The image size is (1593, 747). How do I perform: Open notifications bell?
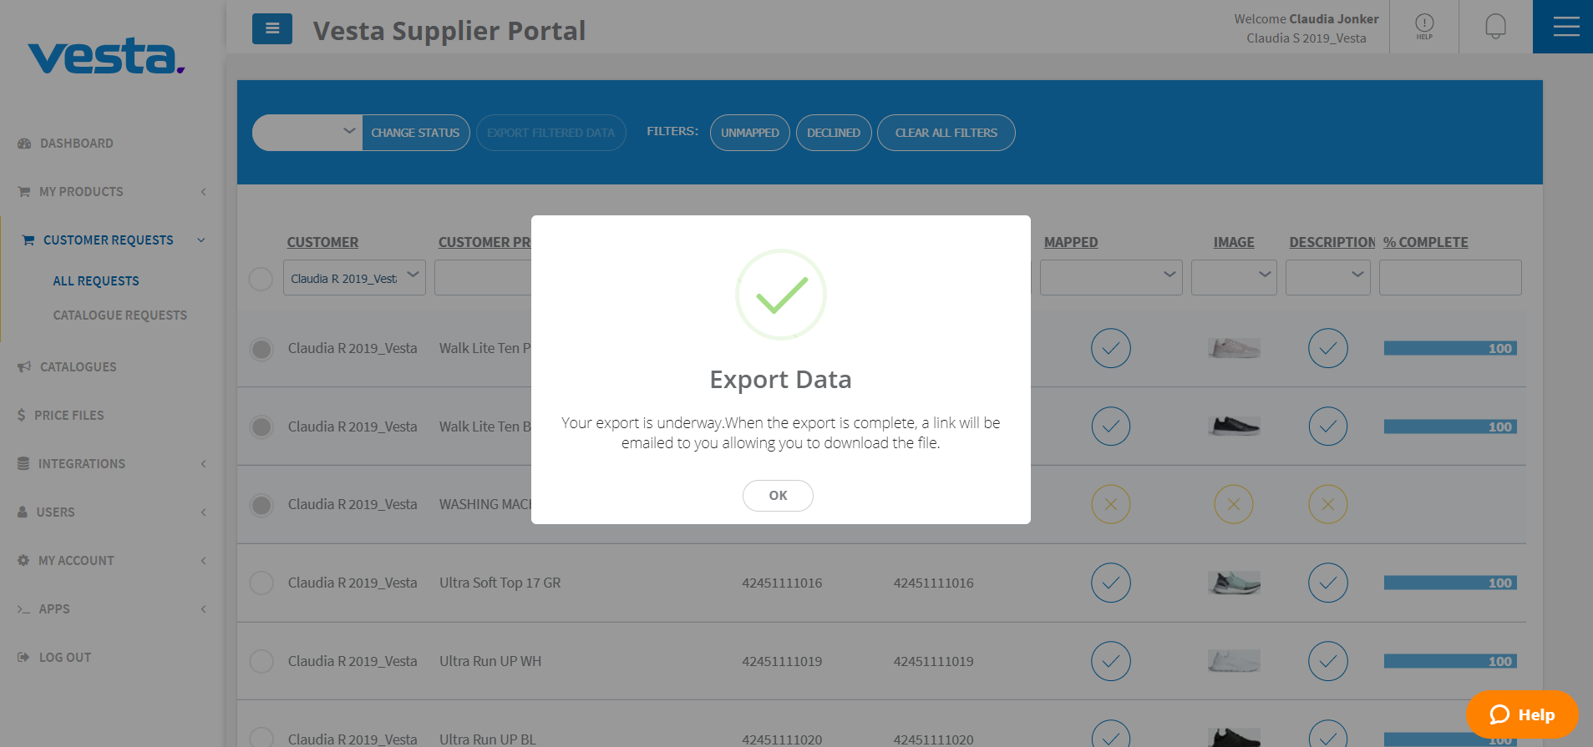coord(1495,27)
